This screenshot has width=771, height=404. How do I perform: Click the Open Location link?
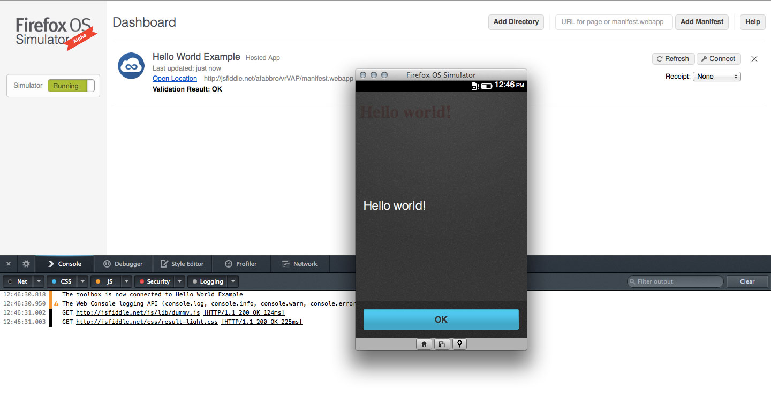tap(175, 79)
